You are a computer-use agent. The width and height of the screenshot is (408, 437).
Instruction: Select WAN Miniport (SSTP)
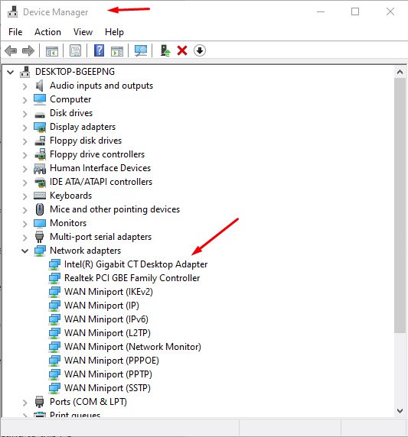coord(107,388)
